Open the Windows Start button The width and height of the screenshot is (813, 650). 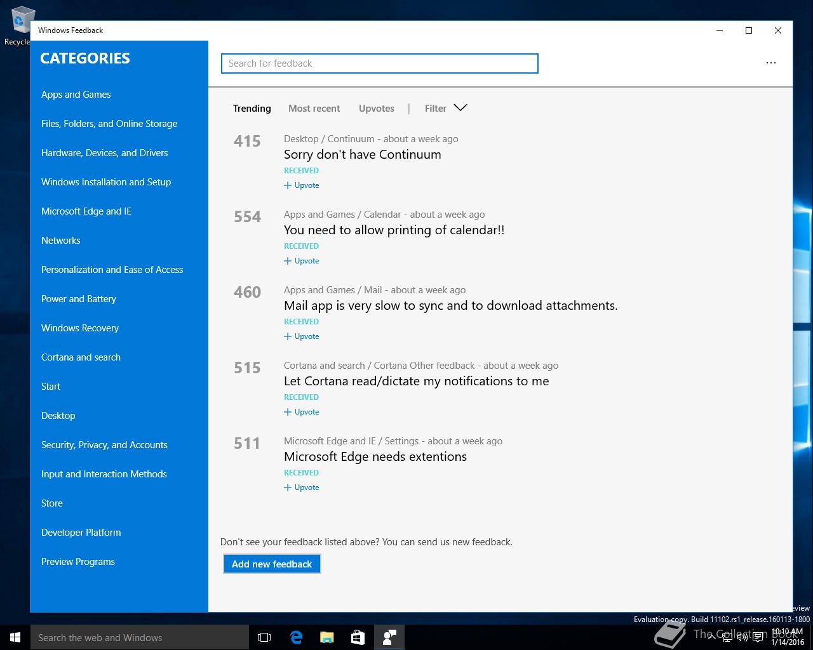click(15, 637)
